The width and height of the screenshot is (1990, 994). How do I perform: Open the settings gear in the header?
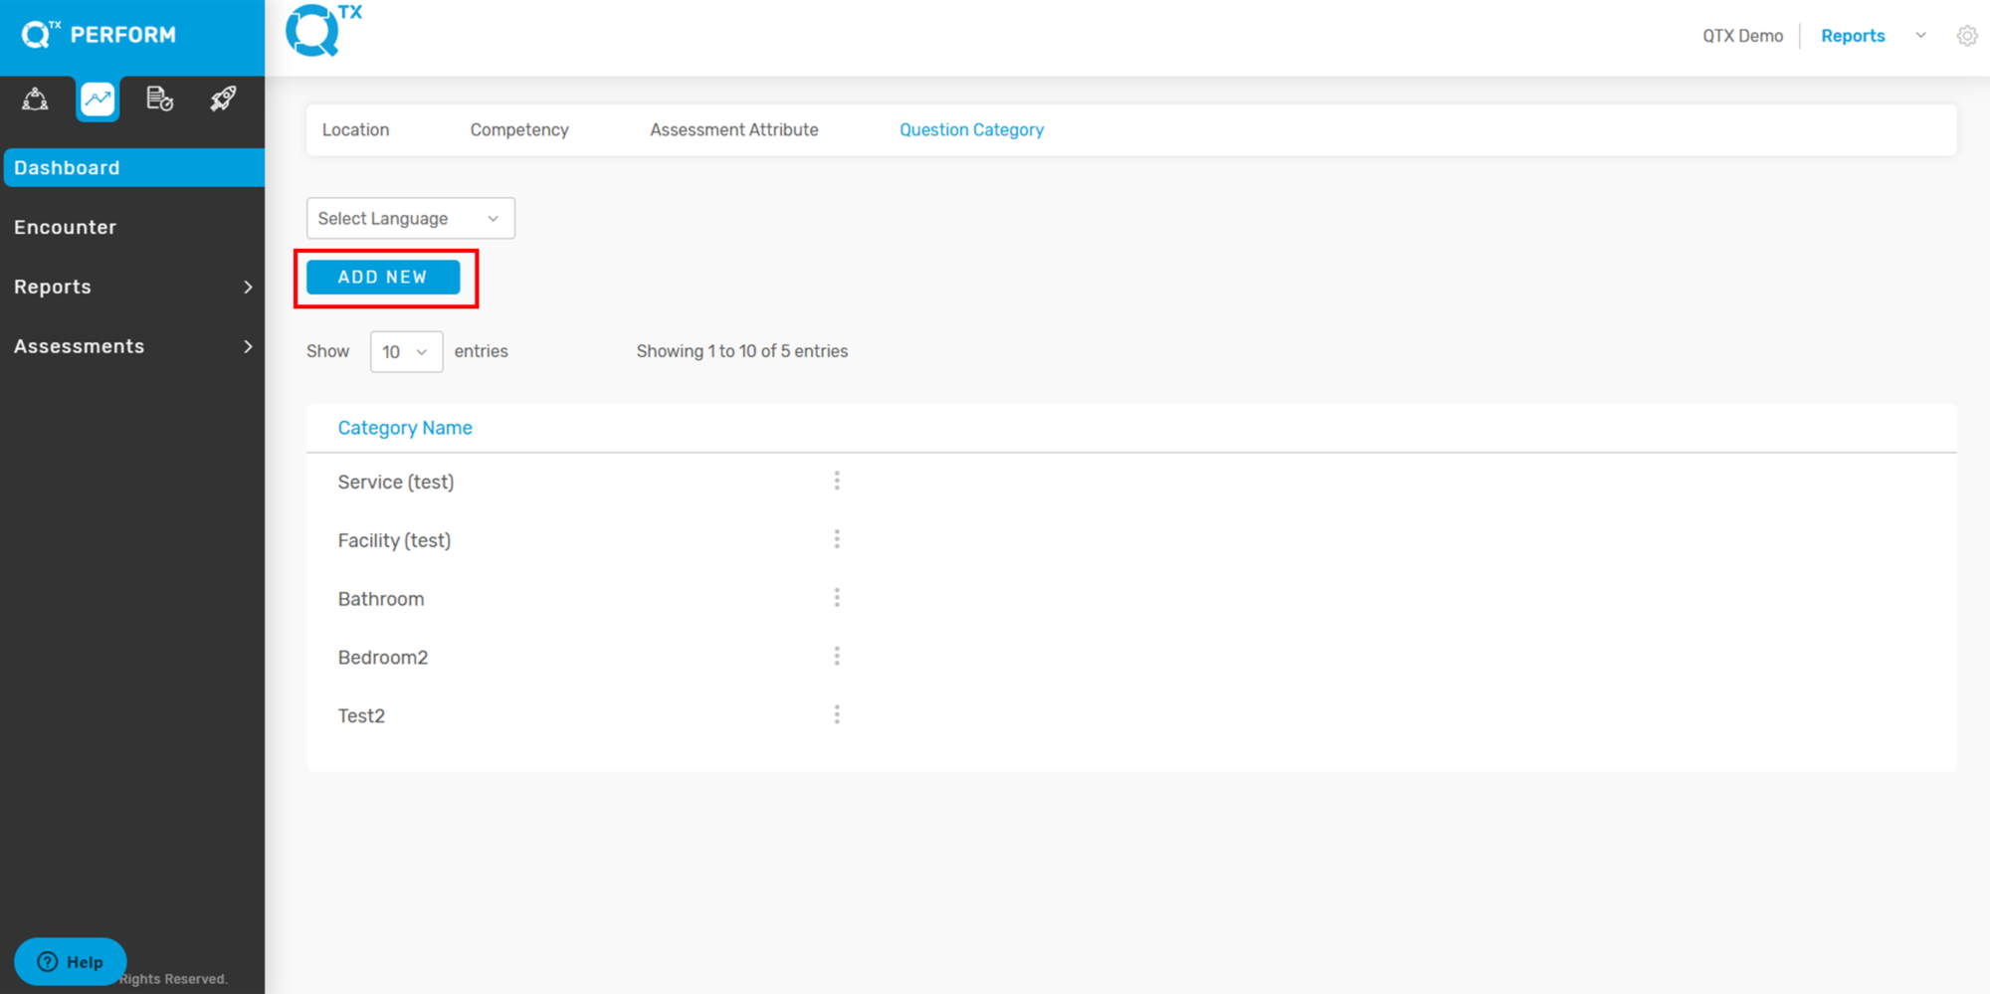pyautogui.click(x=1966, y=36)
